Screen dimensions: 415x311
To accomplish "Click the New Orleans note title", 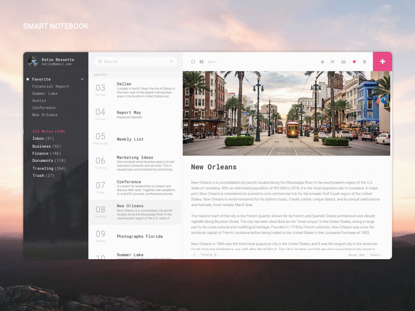I will click(214, 167).
